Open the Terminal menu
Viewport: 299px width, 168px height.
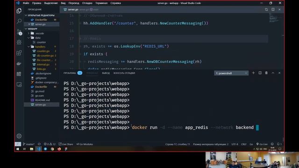point(101,3)
